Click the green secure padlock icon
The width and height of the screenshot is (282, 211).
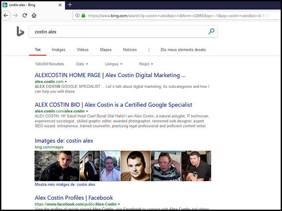[x=83, y=15]
